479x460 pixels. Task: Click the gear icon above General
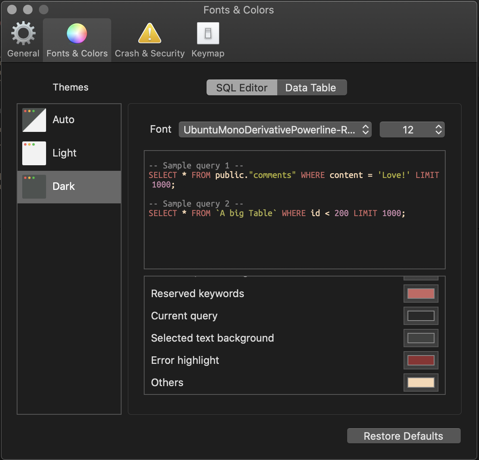coord(23,32)
